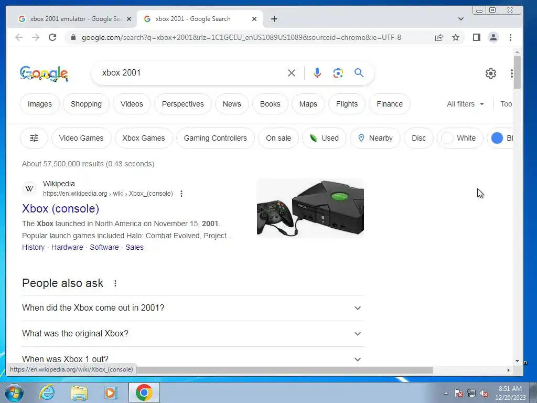Toggle the Xbox Games filter chip
Viewport: 537px width, 403px height.
(144, 138)
